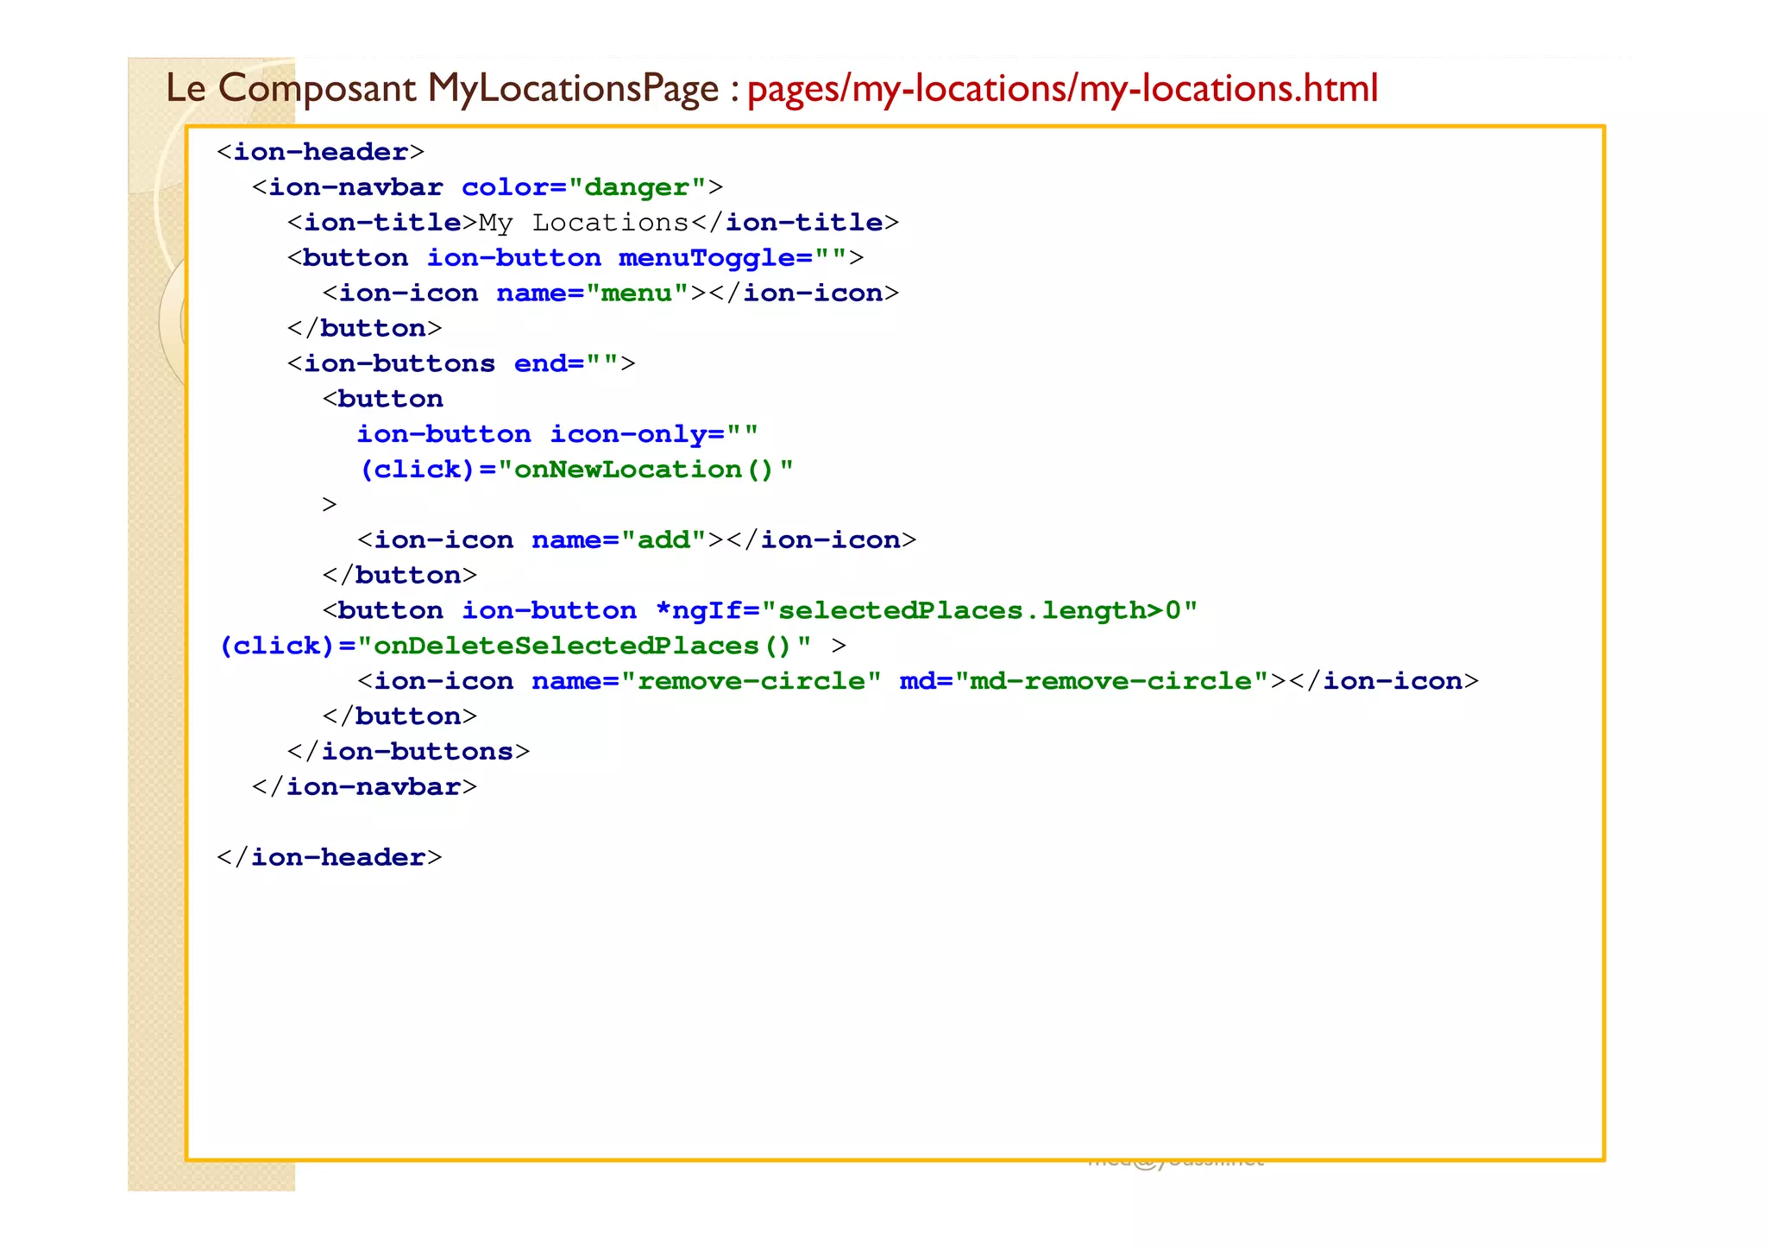Screen dimensions: 1767x1249
Task: Click the '(click)="onNewLocation()"' line
Action: [x=575, y=470]
